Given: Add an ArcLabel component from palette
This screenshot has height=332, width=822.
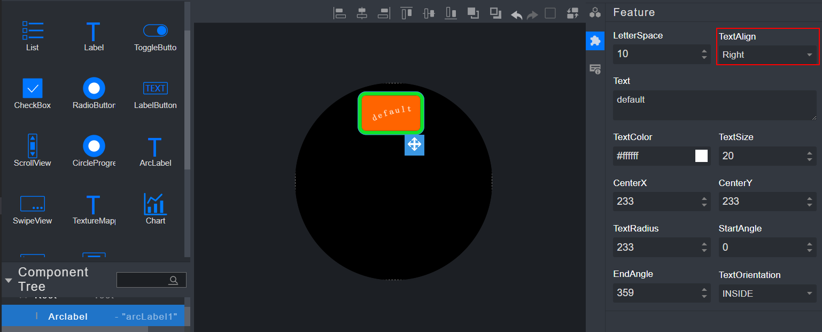Looking at the screenshot, I should [x=155, y=152].
